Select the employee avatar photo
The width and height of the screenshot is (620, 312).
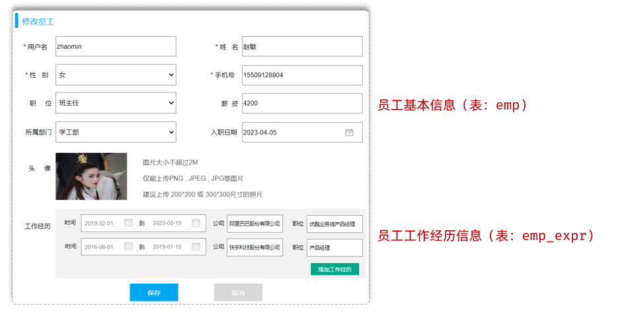pyautogui.click(x=91, y=176)
